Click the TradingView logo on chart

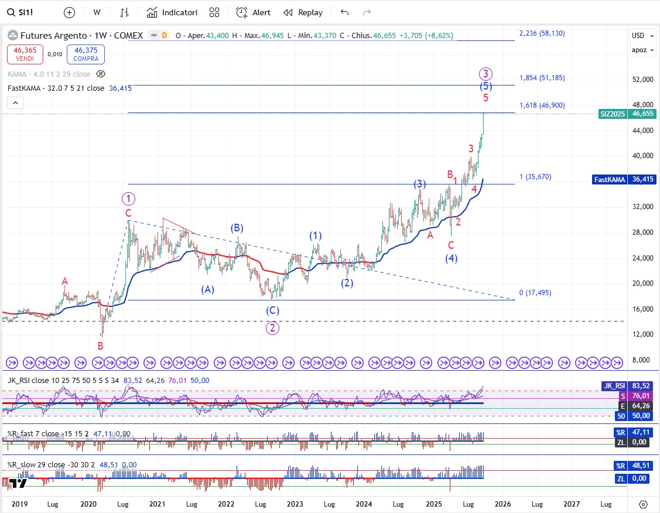[x=18, y=483]
